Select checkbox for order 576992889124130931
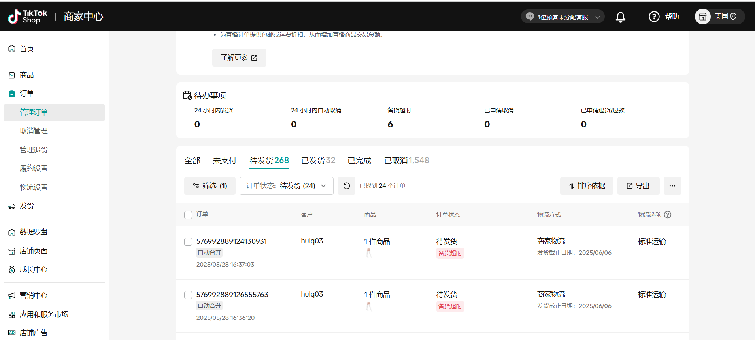This screenshot has height=340, width=755. click(x=188, y=242)
